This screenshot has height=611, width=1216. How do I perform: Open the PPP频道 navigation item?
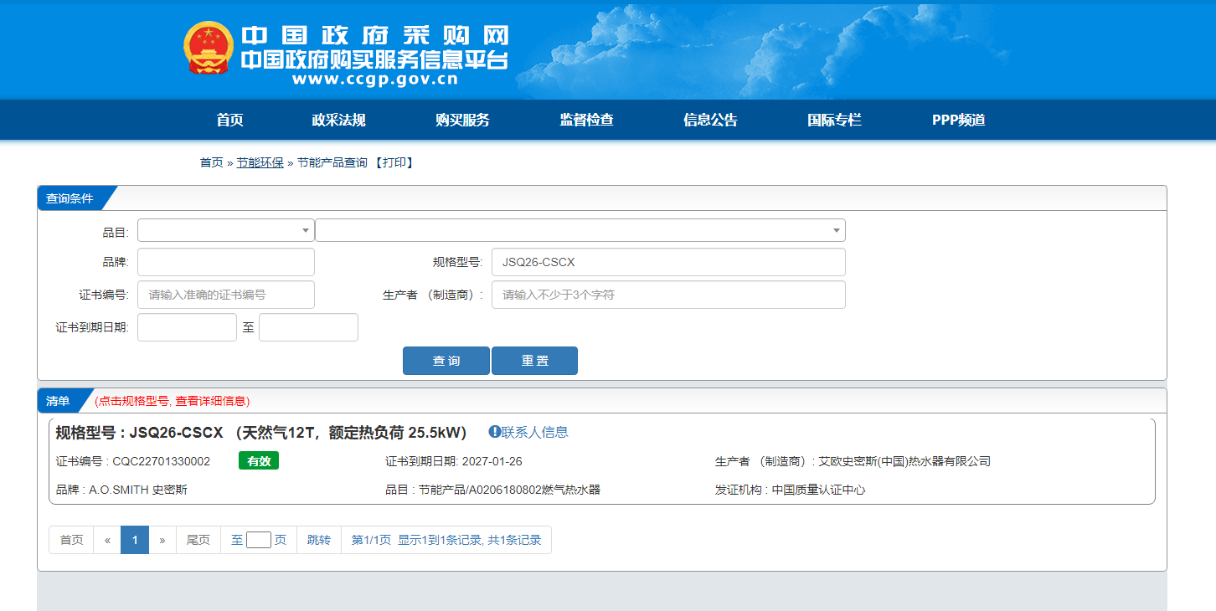[958, 120]
